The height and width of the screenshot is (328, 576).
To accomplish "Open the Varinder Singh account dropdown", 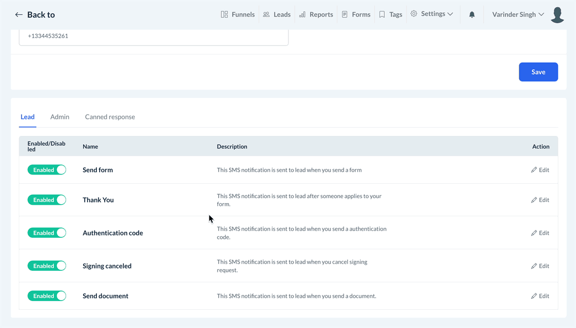I will coord(518,14).
